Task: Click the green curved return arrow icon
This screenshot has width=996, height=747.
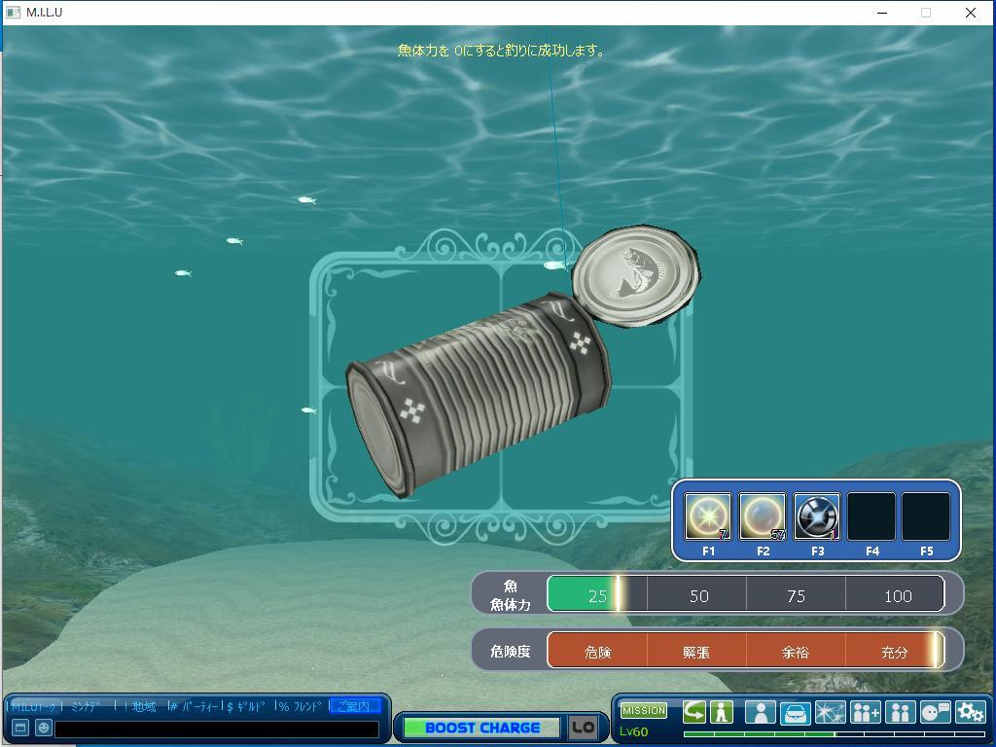Action: click(694, 712)
